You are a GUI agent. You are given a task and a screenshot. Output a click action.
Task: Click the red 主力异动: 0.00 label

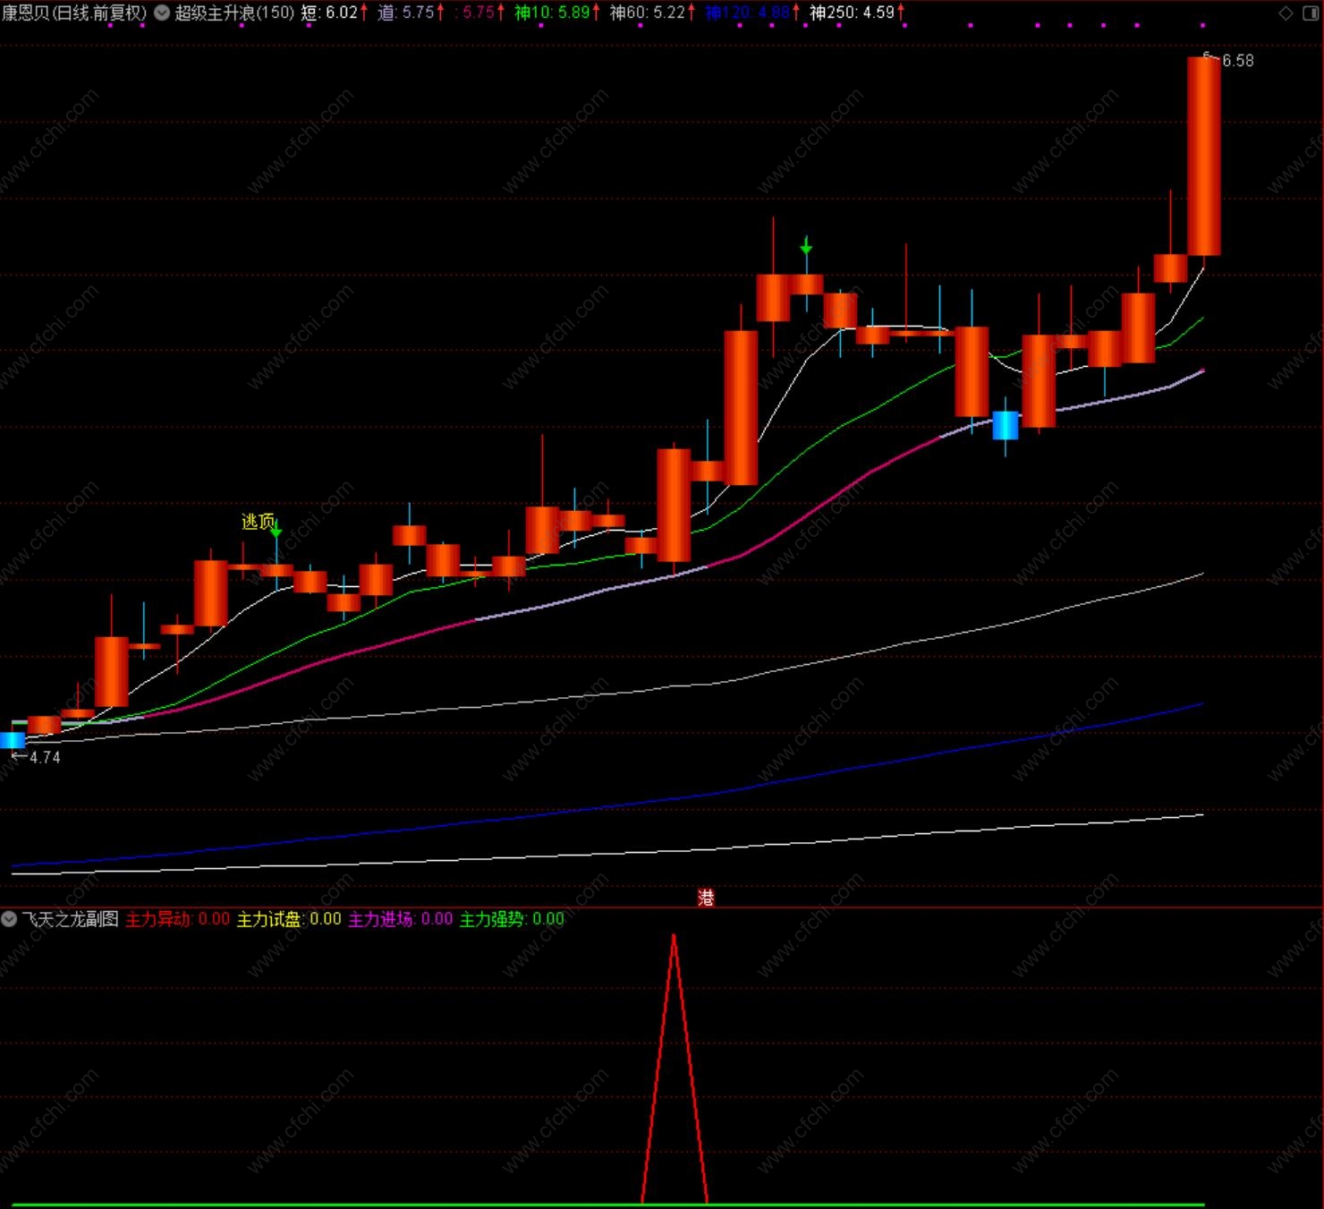(x=177, y=919)
